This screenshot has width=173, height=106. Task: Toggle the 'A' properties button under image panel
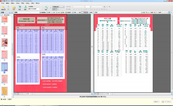(x=15, y=94)
